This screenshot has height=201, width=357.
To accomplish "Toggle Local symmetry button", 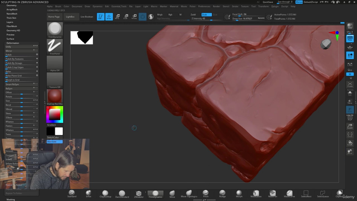I will pos(350,55).
